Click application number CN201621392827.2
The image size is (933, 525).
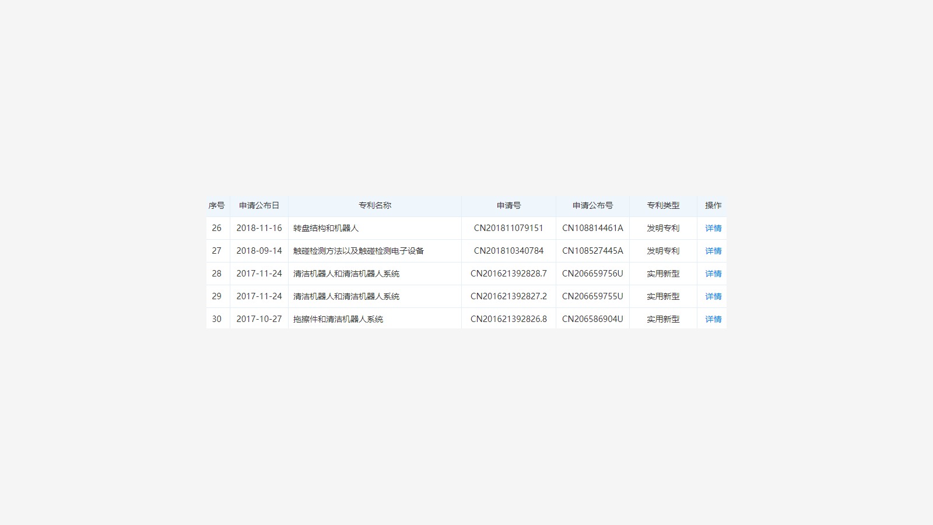508,296
